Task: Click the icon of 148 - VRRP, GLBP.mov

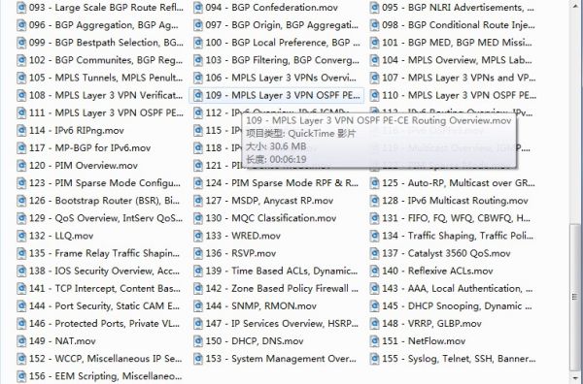Action: 374,324
